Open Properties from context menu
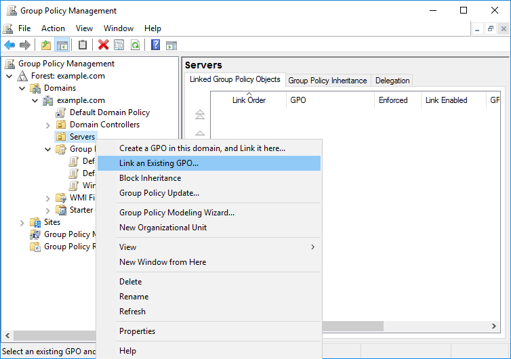511x359 pixels. [209, 331]
